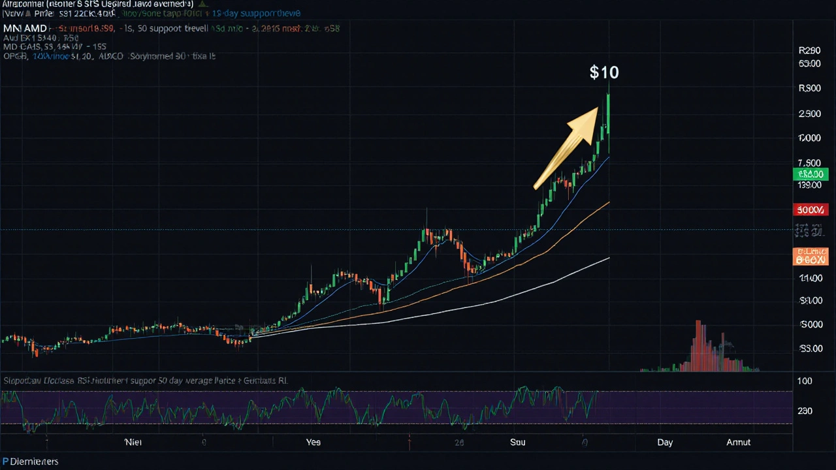This screenshot has width=836, height=470.
Task: Click the blue P logo at the bottom left
Action: coord(5,462)
